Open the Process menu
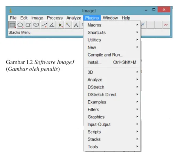 55,18
